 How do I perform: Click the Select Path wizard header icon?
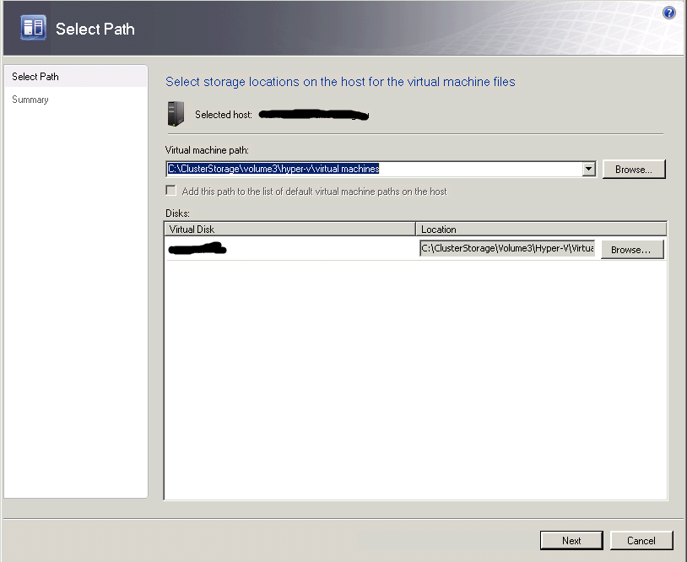tap(33, 28)
